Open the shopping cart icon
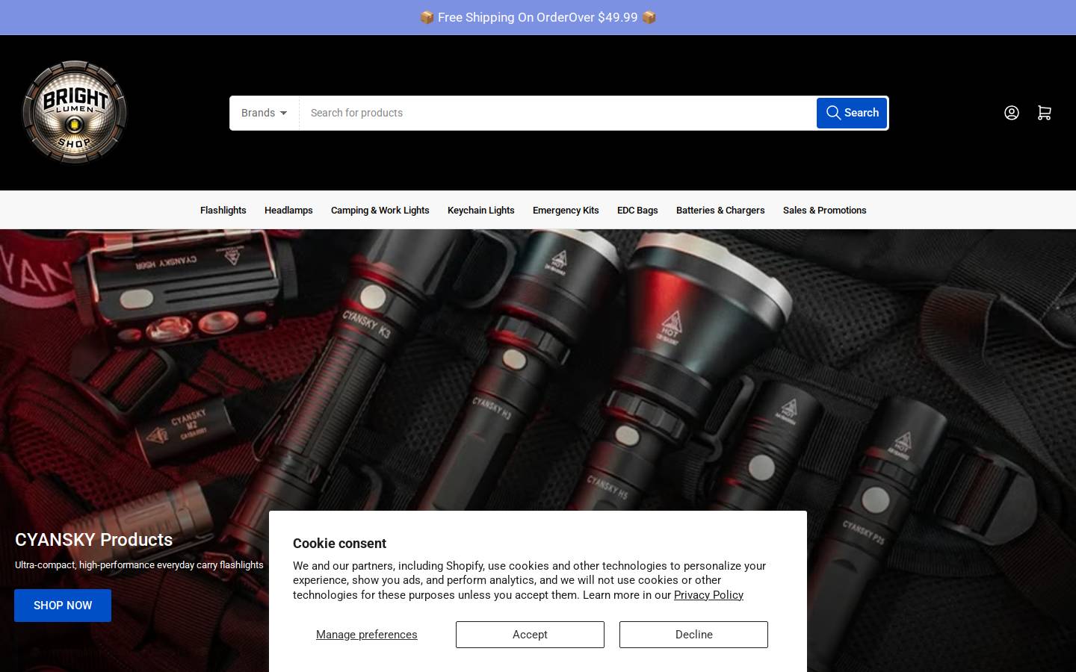 [1044, 113]
